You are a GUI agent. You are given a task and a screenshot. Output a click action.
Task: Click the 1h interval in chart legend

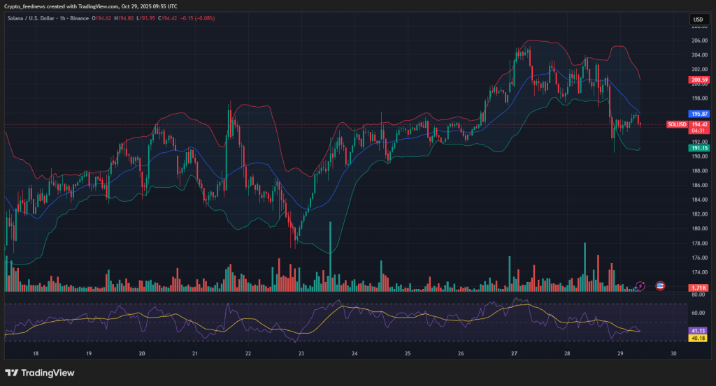62,18
